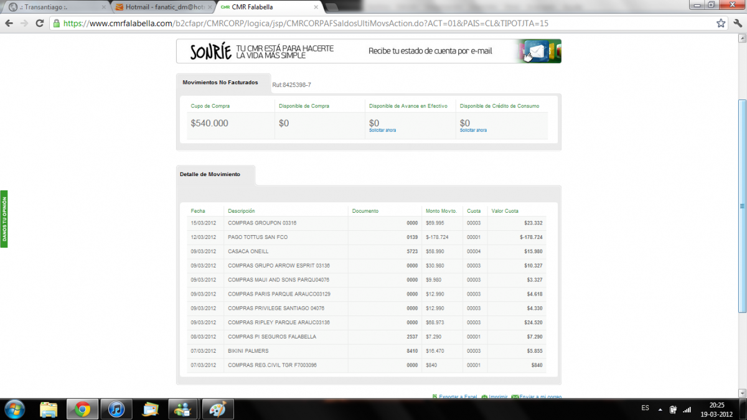
Task: Select the COMPRAS PRIVILEGE SANTIAGO row
Action: coord(367,309)
